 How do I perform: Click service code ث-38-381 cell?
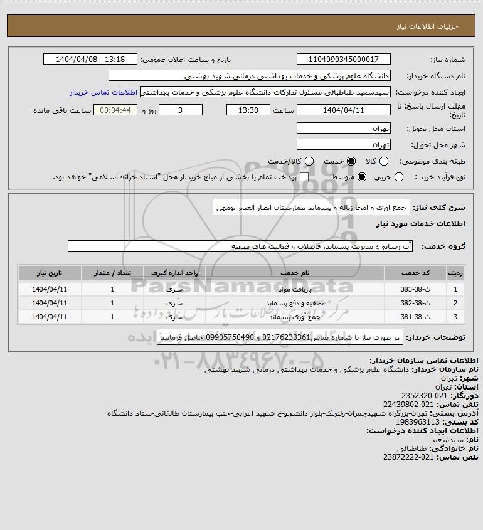click(415, 317)
